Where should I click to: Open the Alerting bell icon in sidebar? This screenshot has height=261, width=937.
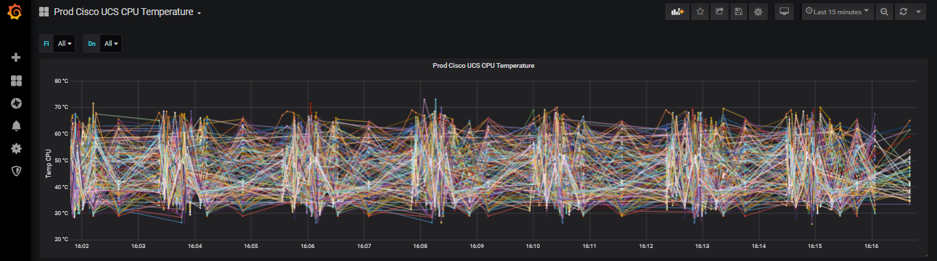pos(16,126)
